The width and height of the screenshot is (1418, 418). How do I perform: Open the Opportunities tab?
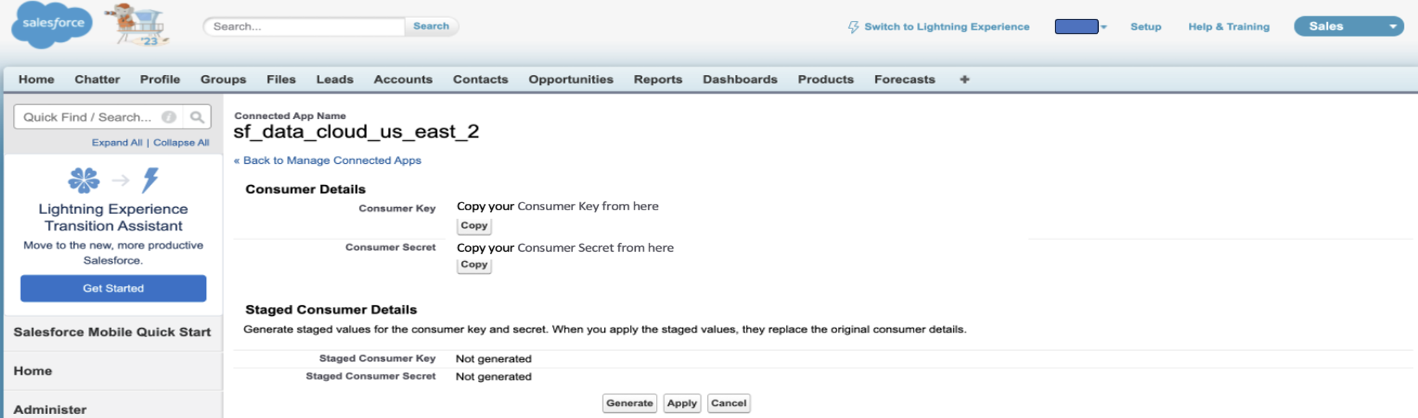570,80
